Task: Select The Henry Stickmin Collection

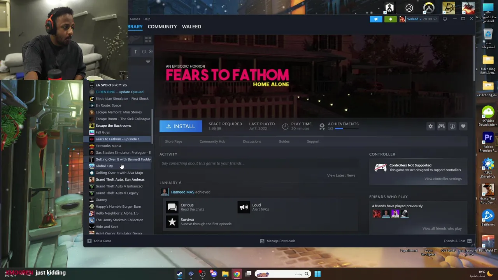Action: point(120,220)
